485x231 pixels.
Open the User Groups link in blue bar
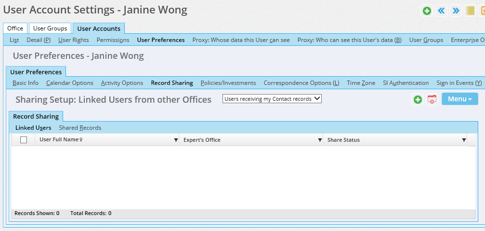point(426,40)
